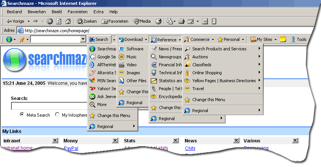The width and height of the screenshot is (321, 167).
Task: Open the Favorieten menu
Action: [77, 12]
